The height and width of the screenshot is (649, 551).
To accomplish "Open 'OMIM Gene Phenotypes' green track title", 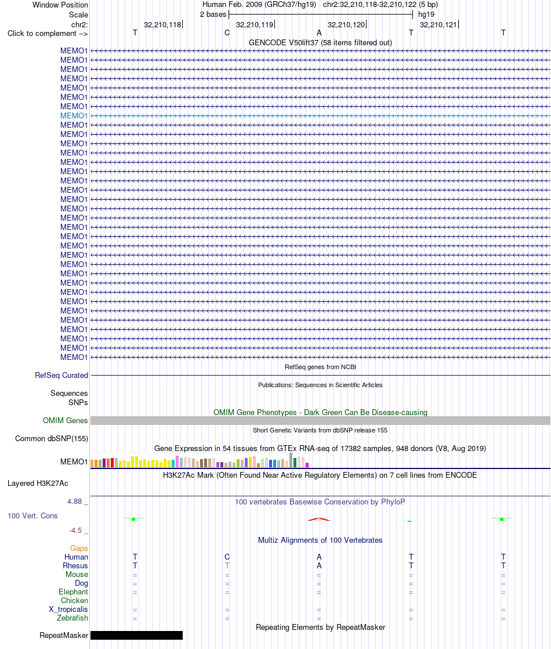I will (x=320, y=413).
